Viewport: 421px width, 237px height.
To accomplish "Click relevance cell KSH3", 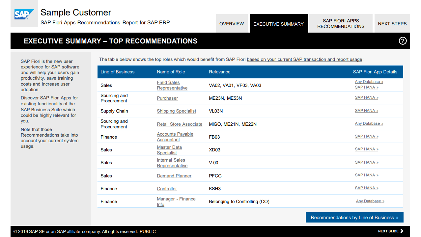I will [x=215, y=189].
